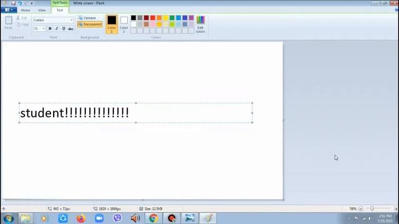The image size is (399, 224).
Task: Pick the dark red color swatch
Action: 147,18
